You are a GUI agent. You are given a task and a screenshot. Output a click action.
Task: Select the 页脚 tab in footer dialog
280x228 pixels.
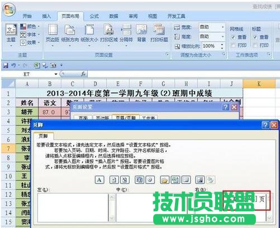tap(44, 136)
